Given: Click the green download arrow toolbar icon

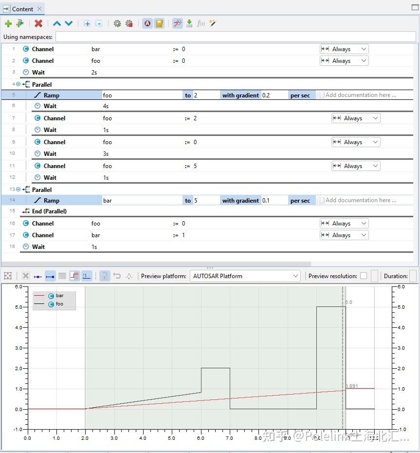Looking at the screenshot, I should coord(189,23).
